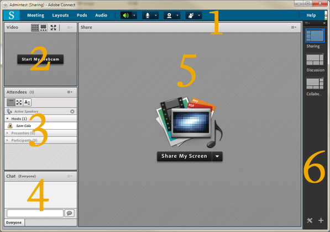Click the Video pod full screen icon
This screenshot has height=232, width=330.
[x=53, y=28]
